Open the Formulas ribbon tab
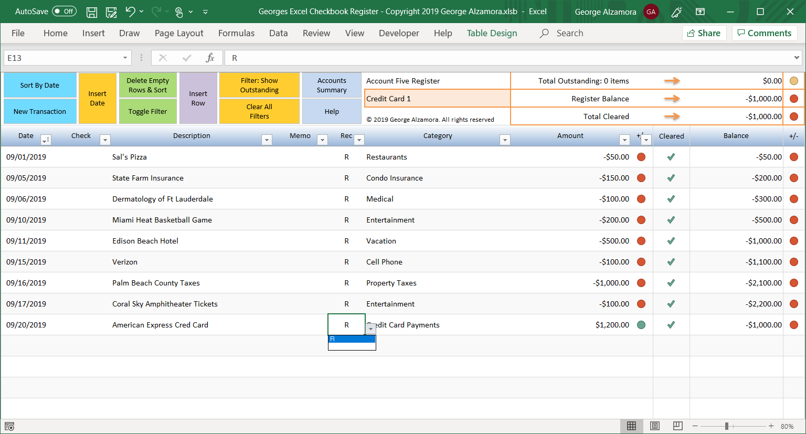Screen dimensions: 806x434 coord(236,33)
